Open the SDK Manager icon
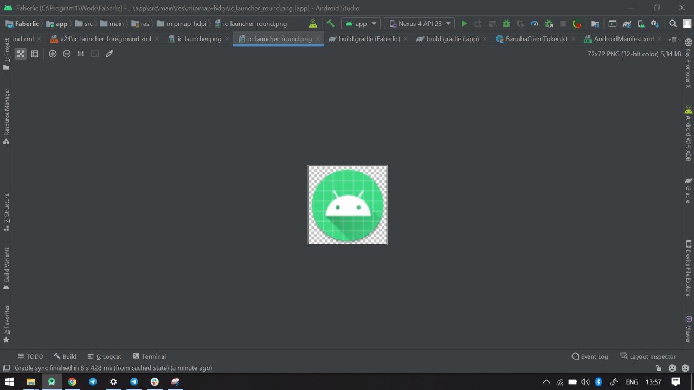 [654, 23]
